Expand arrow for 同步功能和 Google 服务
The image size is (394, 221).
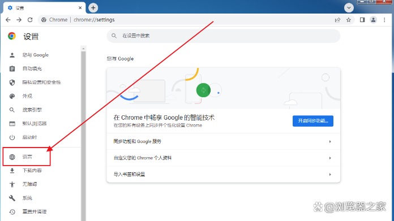coord(330,142)
